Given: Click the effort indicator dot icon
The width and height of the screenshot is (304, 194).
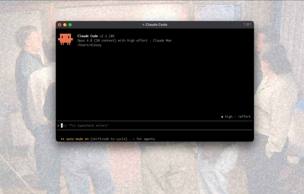Looking at the screenshot, I should click(222, 117).
